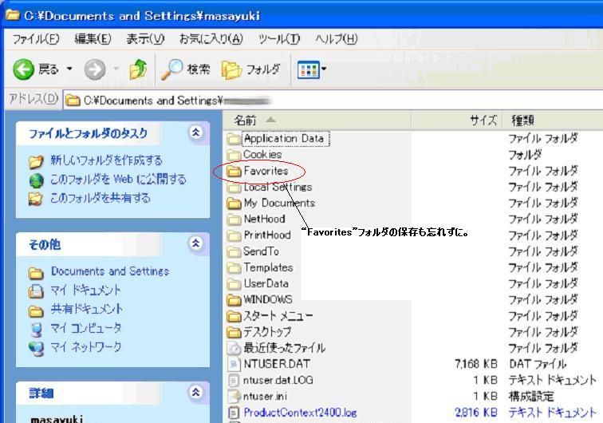Open the ツール(T) menu
The width and height of the screenshot is (603, 423).
click(x=279, y=39)
